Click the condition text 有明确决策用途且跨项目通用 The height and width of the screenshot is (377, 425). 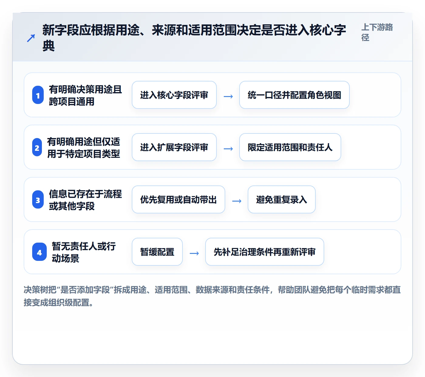[85, 95]
